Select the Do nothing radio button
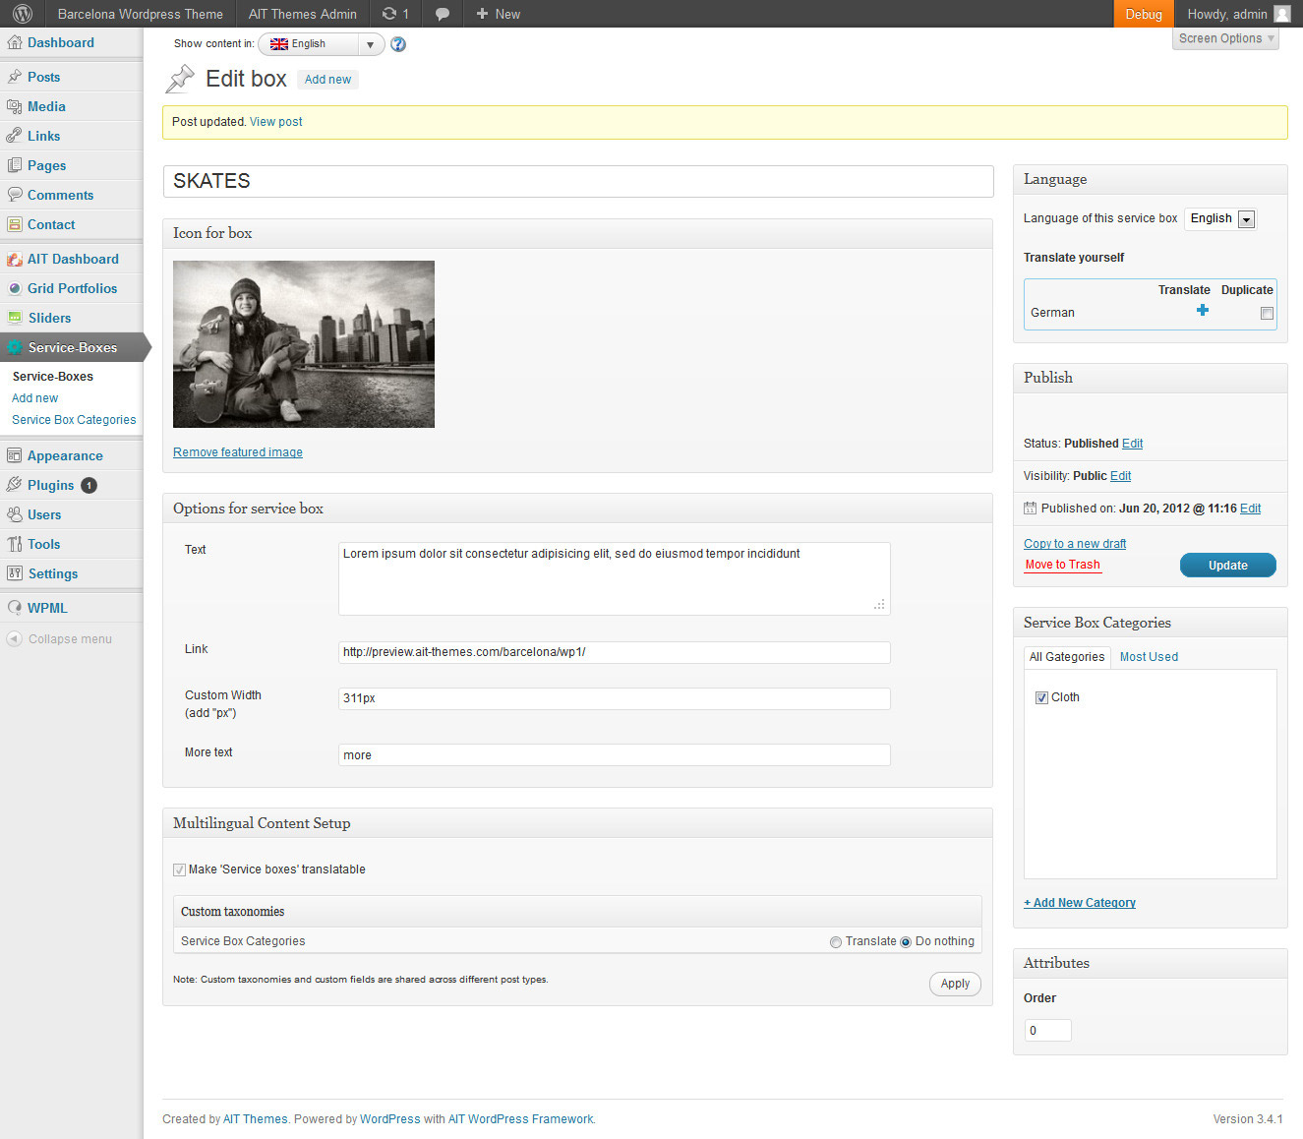Viewport: 1303px width, 1139px height. point(906,942)
